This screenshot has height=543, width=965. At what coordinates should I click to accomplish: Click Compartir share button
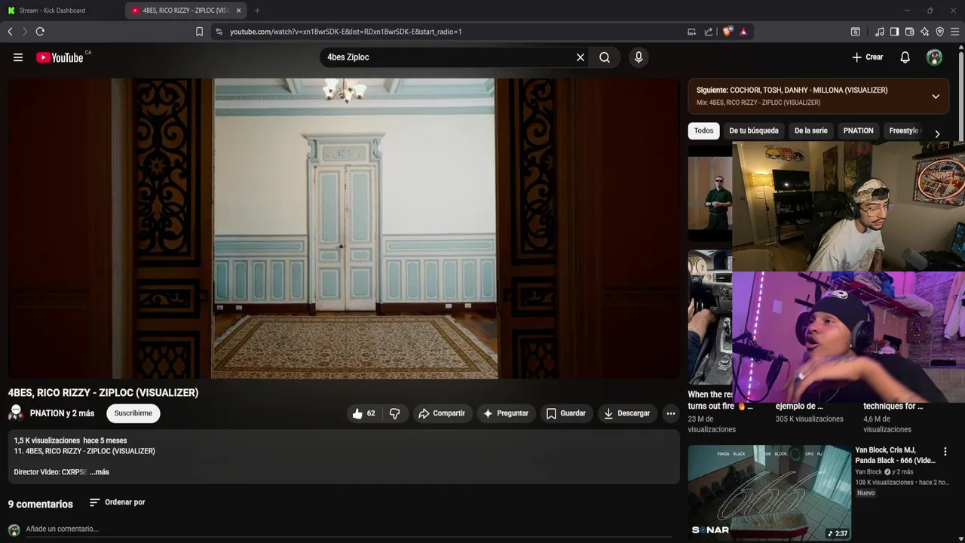coord(442,413)
